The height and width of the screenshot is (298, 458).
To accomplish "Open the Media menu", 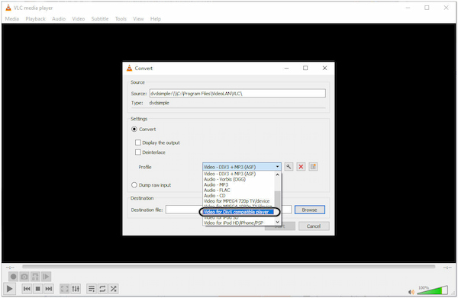I will [12, 18].
